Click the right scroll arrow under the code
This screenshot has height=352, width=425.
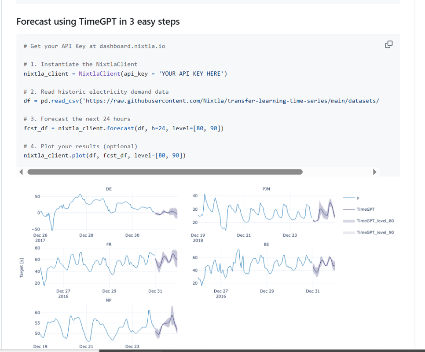point(375,172)
